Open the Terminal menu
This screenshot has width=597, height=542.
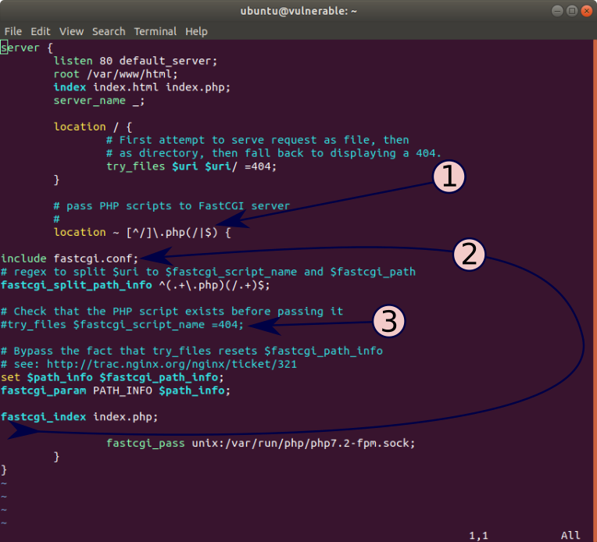point(155,31)
